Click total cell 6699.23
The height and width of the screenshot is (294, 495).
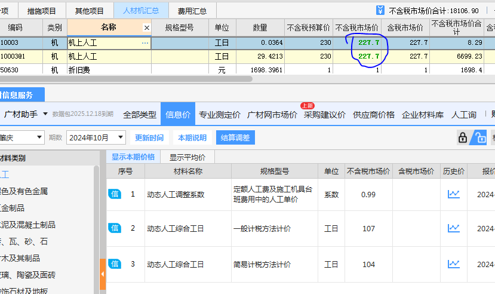tap(456, 56)
